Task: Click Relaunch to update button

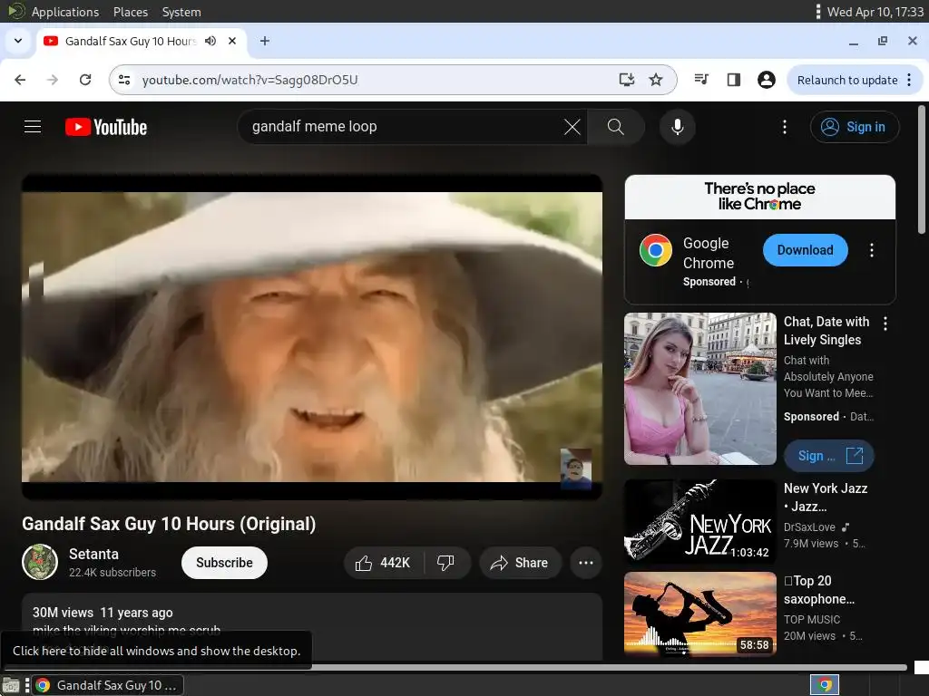Action: [x=846, y=80]
